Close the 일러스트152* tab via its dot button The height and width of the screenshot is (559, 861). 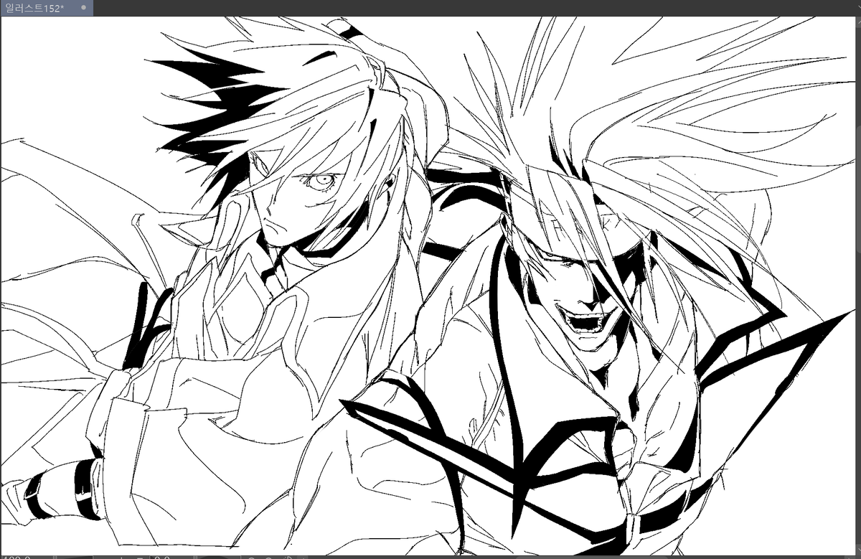coord(83,7)
